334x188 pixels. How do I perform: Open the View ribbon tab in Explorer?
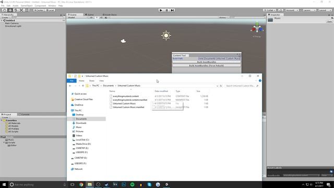101,81
